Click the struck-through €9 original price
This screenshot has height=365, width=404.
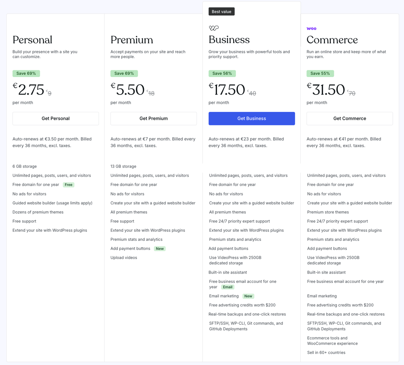[x=49, y=93]
